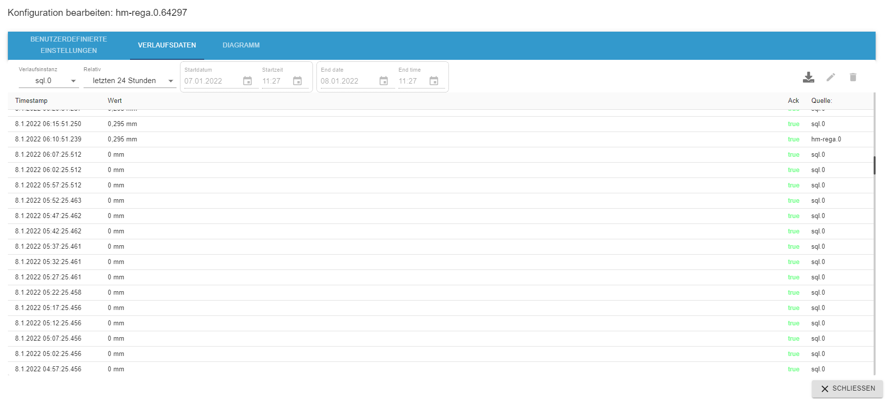The width and height of the screenshot is (885, 399).
Task: Click the vertical scrollbar thumb of history table
Action: click(874, 166)
